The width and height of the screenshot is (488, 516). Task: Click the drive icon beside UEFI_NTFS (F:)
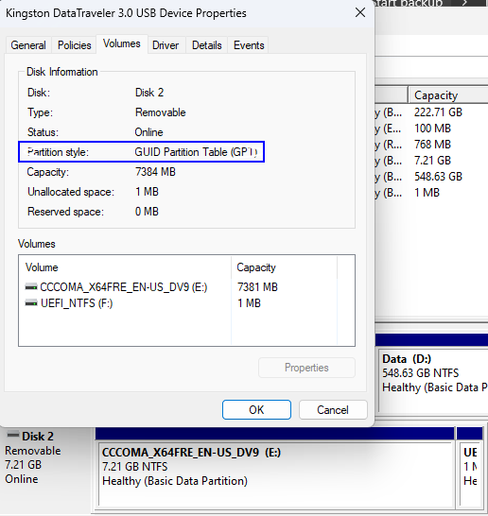click(x=31, y=302)
